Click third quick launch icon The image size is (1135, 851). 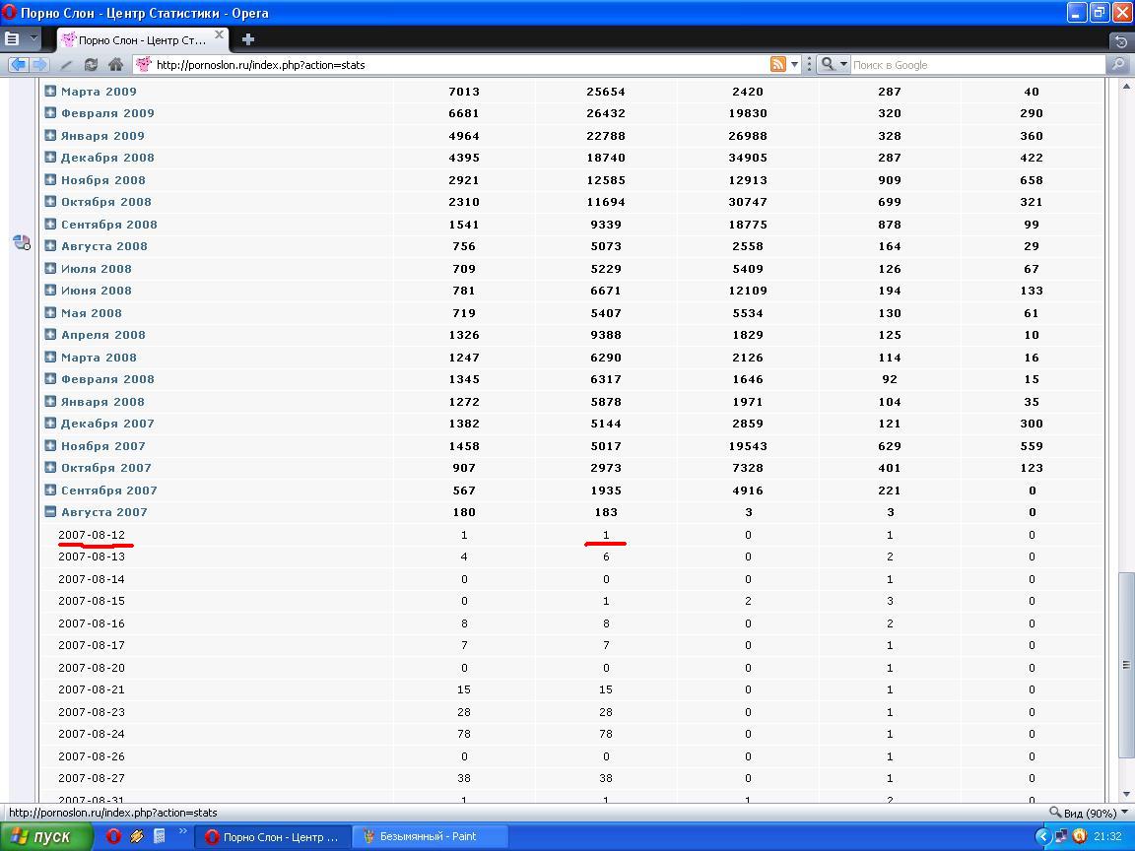(160, 836)
